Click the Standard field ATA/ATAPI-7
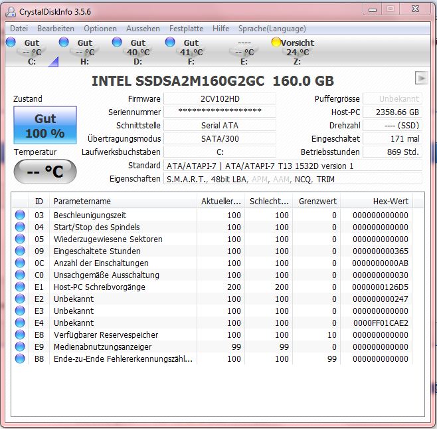The width and height of the screenshot is (437, 429). pos(293,166)
